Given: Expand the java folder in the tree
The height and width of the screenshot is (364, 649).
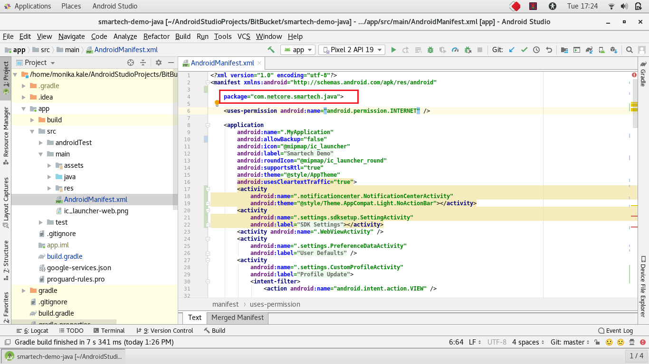Looking at the screenshot, I should click(x=49, y=177).
